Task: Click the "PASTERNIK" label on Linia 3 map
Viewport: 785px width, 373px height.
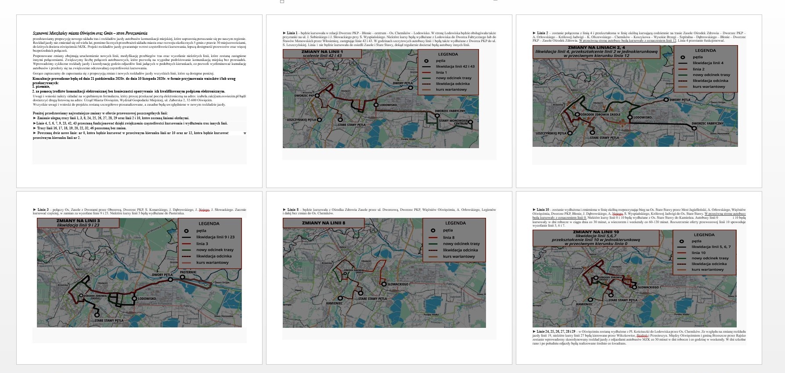Action: (x=188, y=272)
